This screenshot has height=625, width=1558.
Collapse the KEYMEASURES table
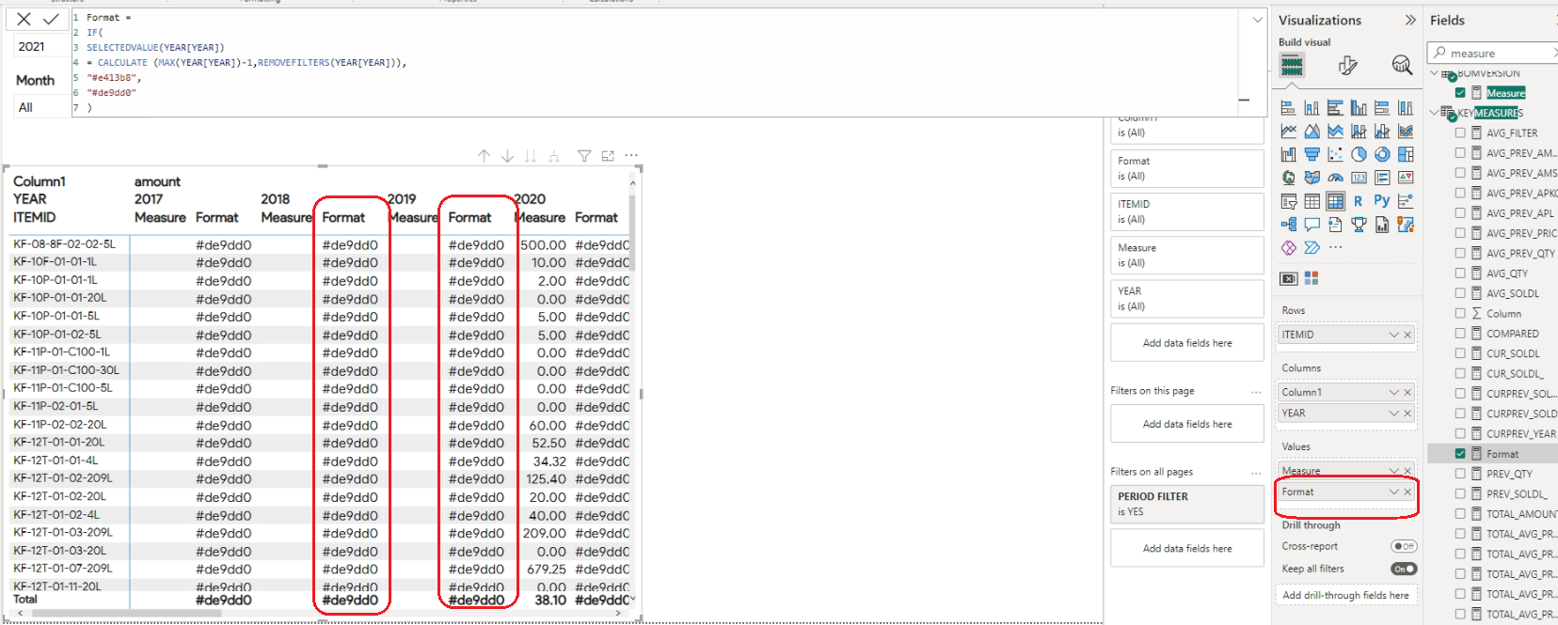(x=1435, y=113)
